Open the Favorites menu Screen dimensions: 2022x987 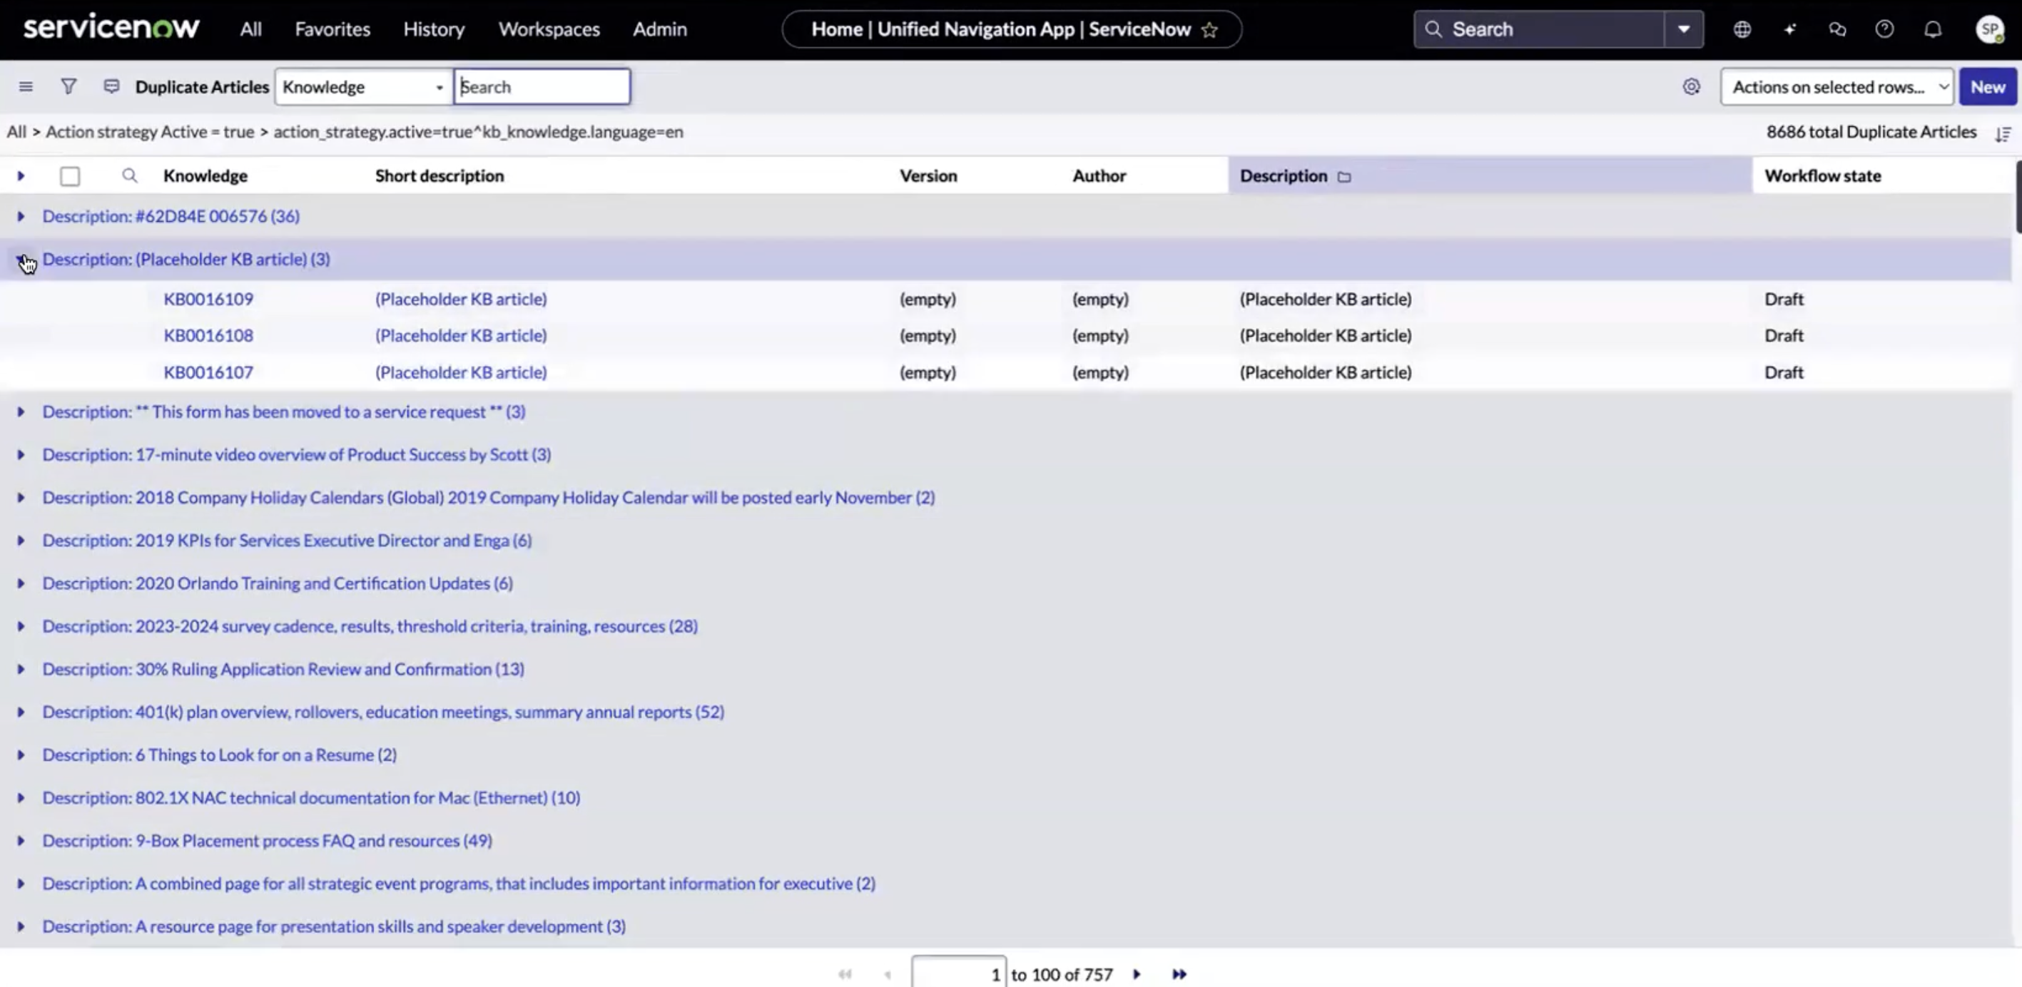(x=332, y=29)
